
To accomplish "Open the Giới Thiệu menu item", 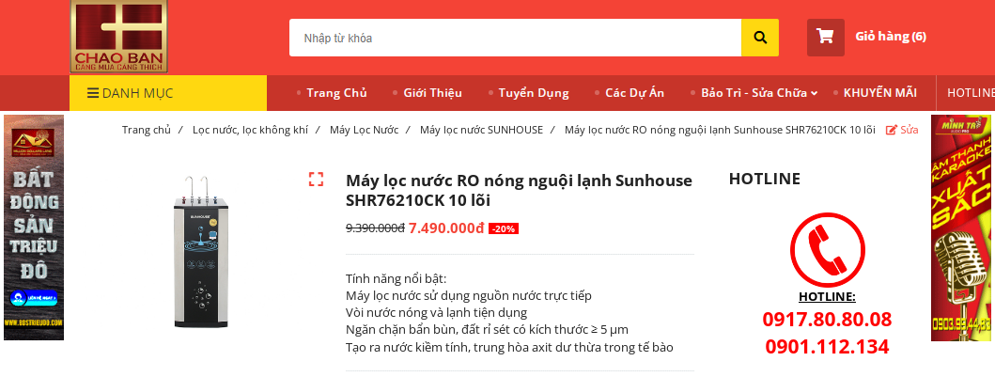I will (x=432, y=93).
